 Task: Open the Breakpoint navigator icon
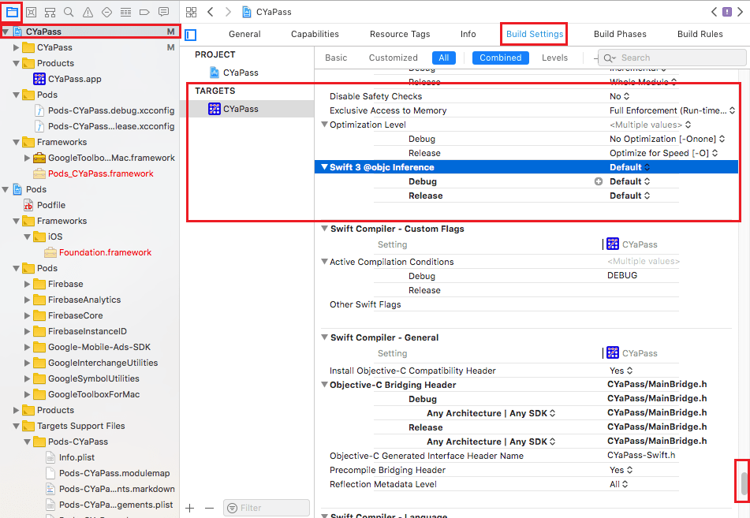(144, 12)
